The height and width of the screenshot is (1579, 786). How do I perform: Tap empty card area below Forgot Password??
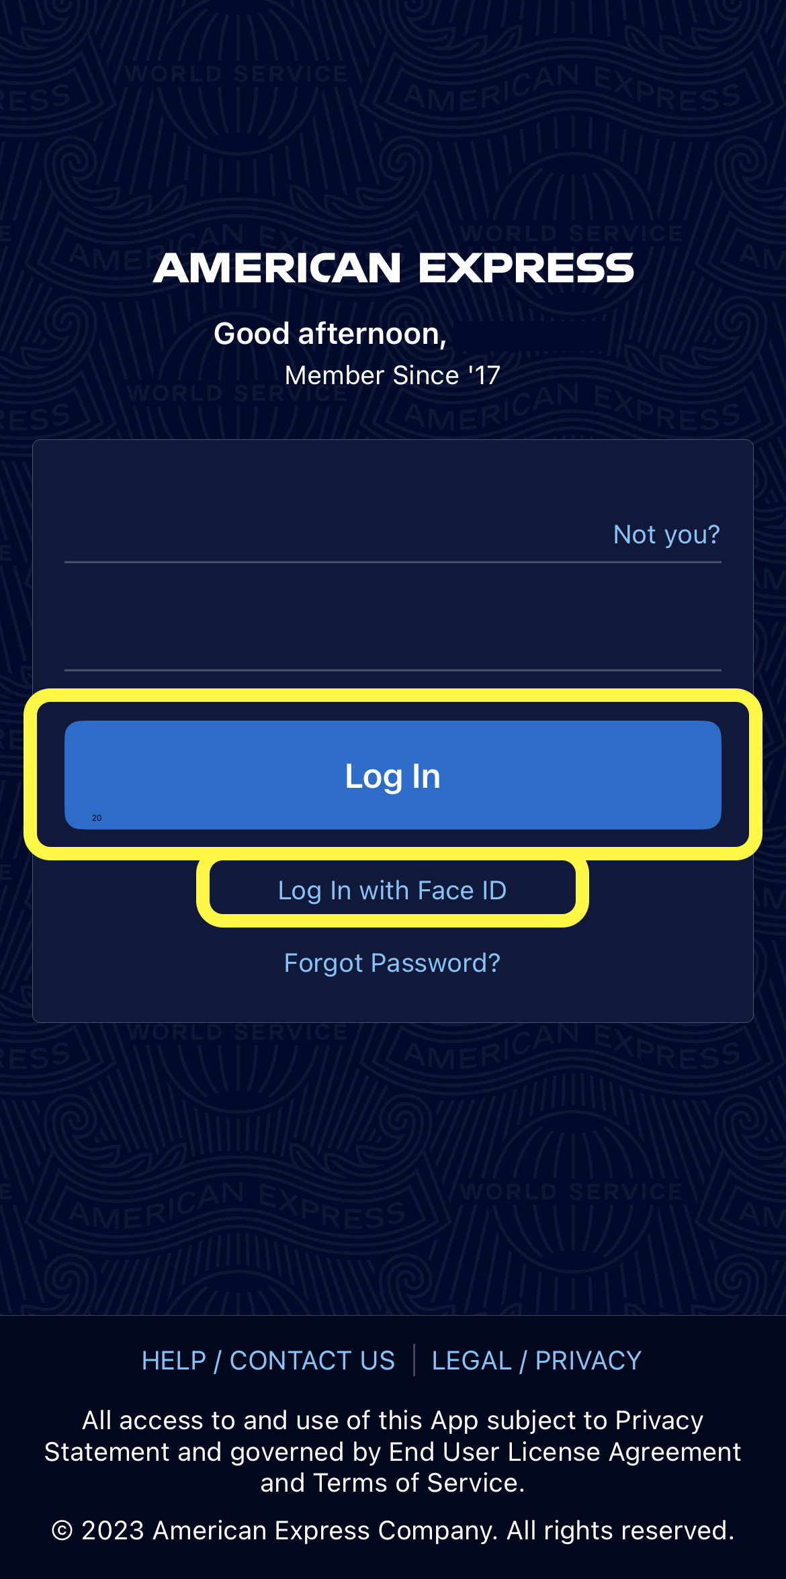pyautogui.click(x=393, y=1001)
